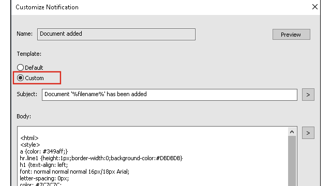Click the Body: label text
The width and height of the screenshot is (331, 186).
(24, 116)
